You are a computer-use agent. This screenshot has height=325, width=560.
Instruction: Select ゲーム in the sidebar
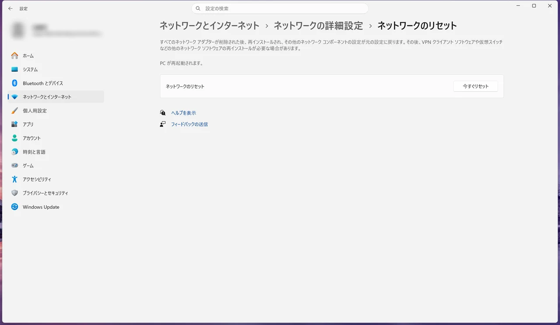coord(56,166)
